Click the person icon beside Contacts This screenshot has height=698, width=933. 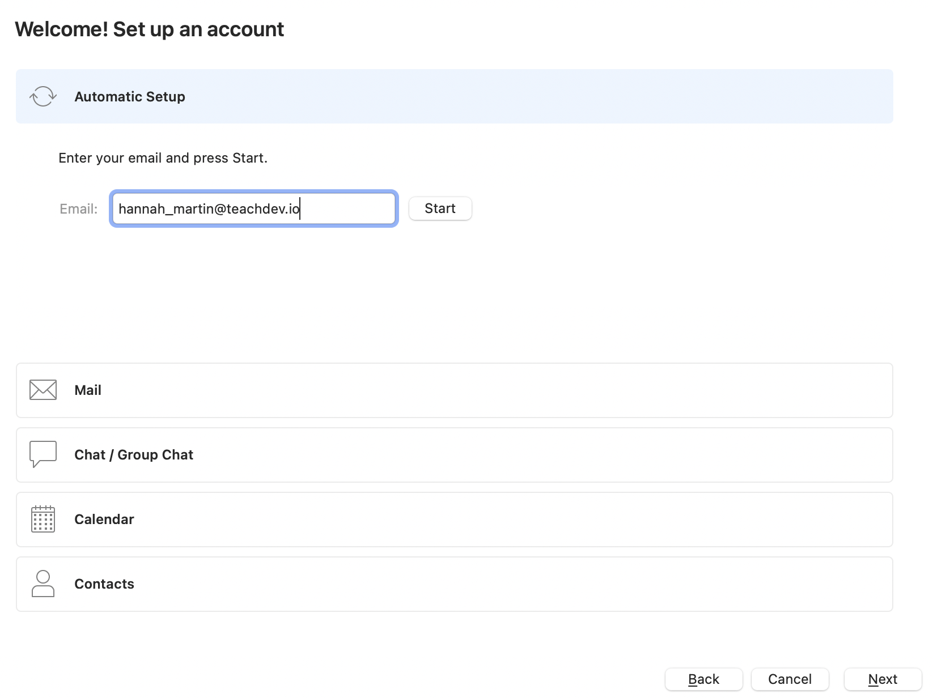coord(43,584)
